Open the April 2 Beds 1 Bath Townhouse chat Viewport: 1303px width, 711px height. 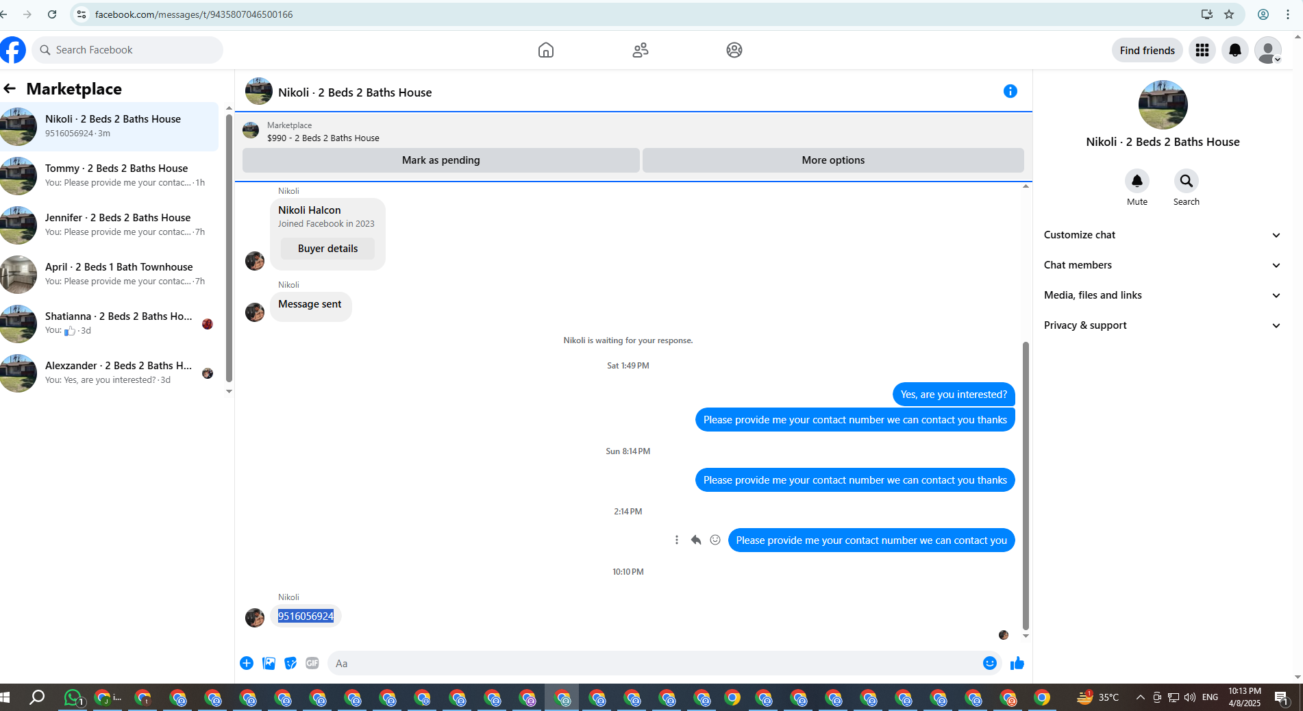pyautogui.click(x=110, y=275)
